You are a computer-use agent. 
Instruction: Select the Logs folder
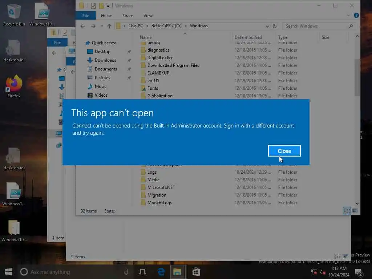(152, 172)
